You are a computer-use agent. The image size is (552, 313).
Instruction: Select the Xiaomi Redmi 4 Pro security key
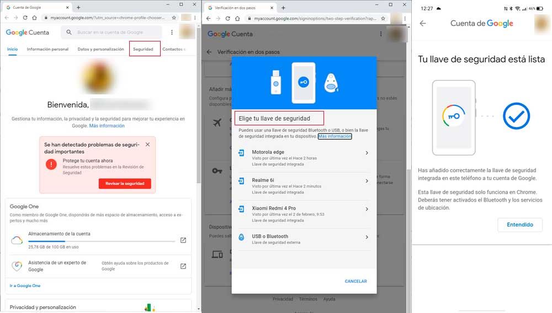(x=304, y=214)
